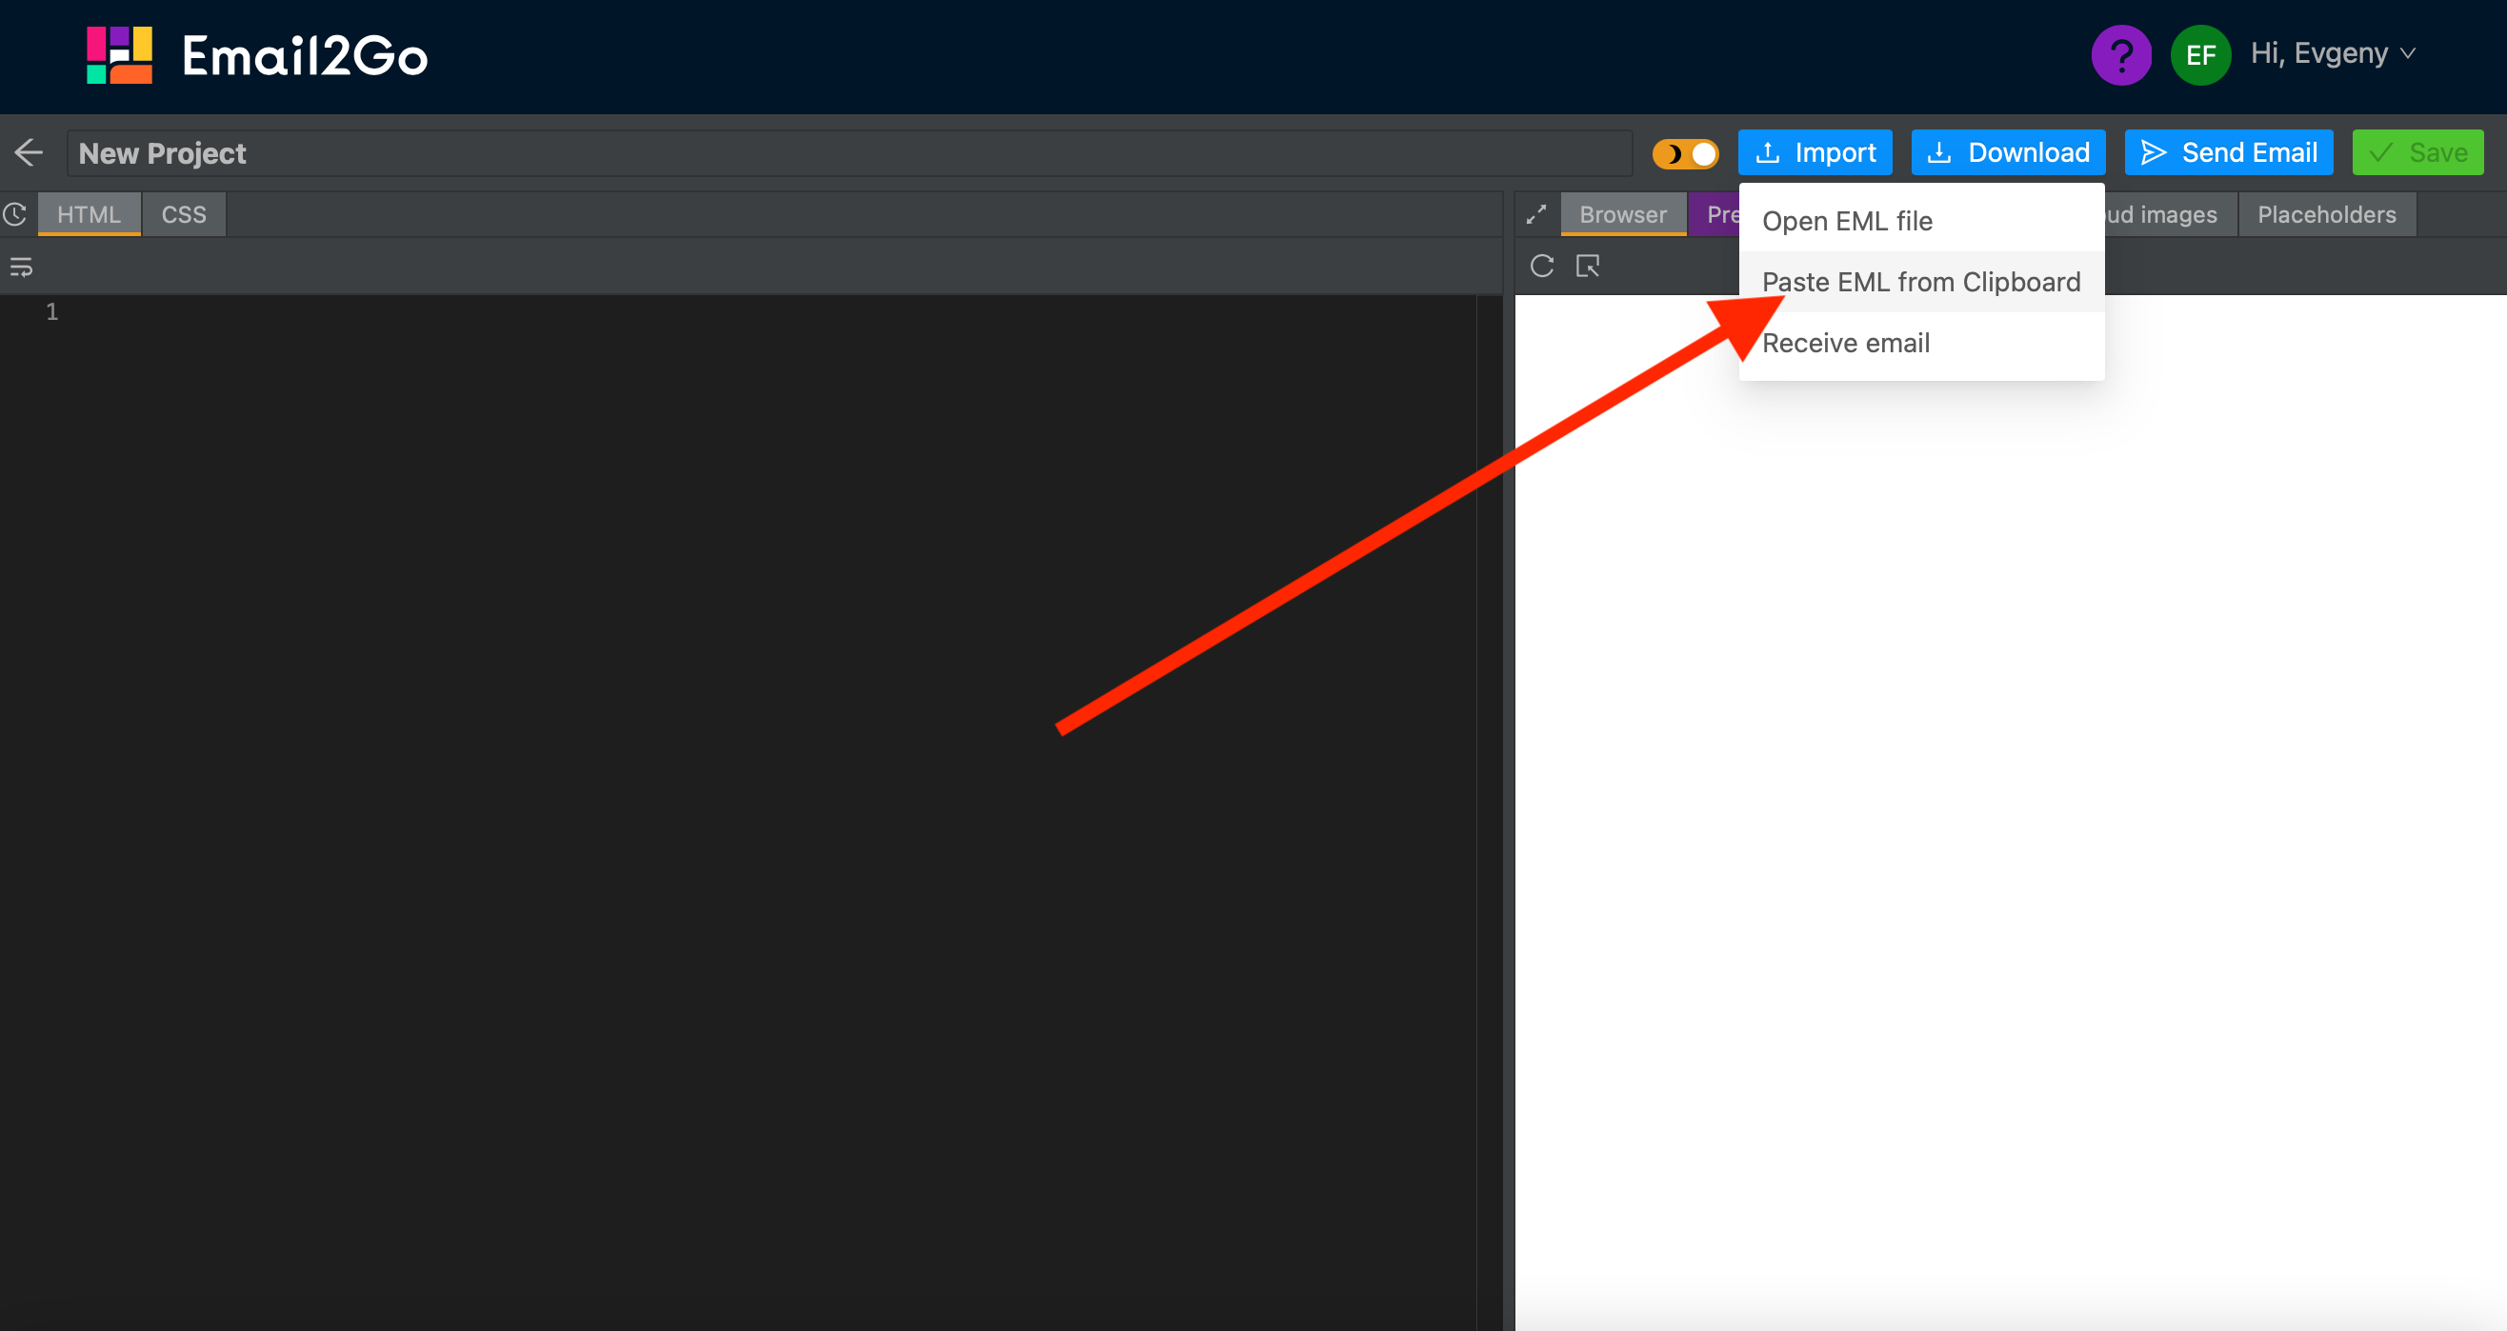Toggle the dark/light mode switch
Image resolution: width=2507 pixels, height=1331 pixels.
coord(1688,152)
